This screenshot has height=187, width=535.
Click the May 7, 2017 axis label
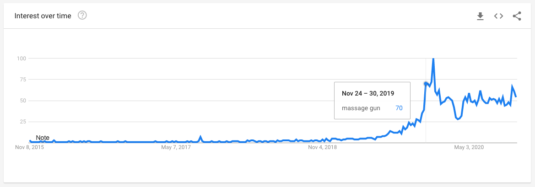[x=176, y=147]
